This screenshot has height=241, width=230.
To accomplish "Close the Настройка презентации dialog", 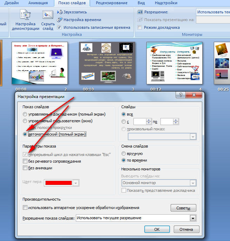I will point(194,95).
